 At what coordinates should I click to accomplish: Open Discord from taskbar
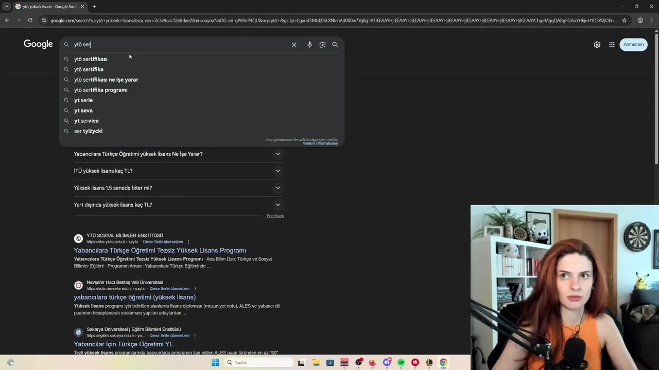click(x=387, y=362)
